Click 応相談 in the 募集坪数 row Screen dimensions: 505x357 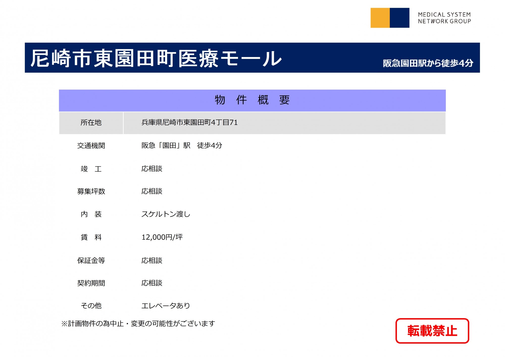point(152,191)
